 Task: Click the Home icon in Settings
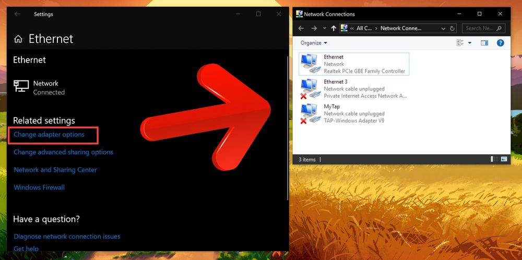18,39
